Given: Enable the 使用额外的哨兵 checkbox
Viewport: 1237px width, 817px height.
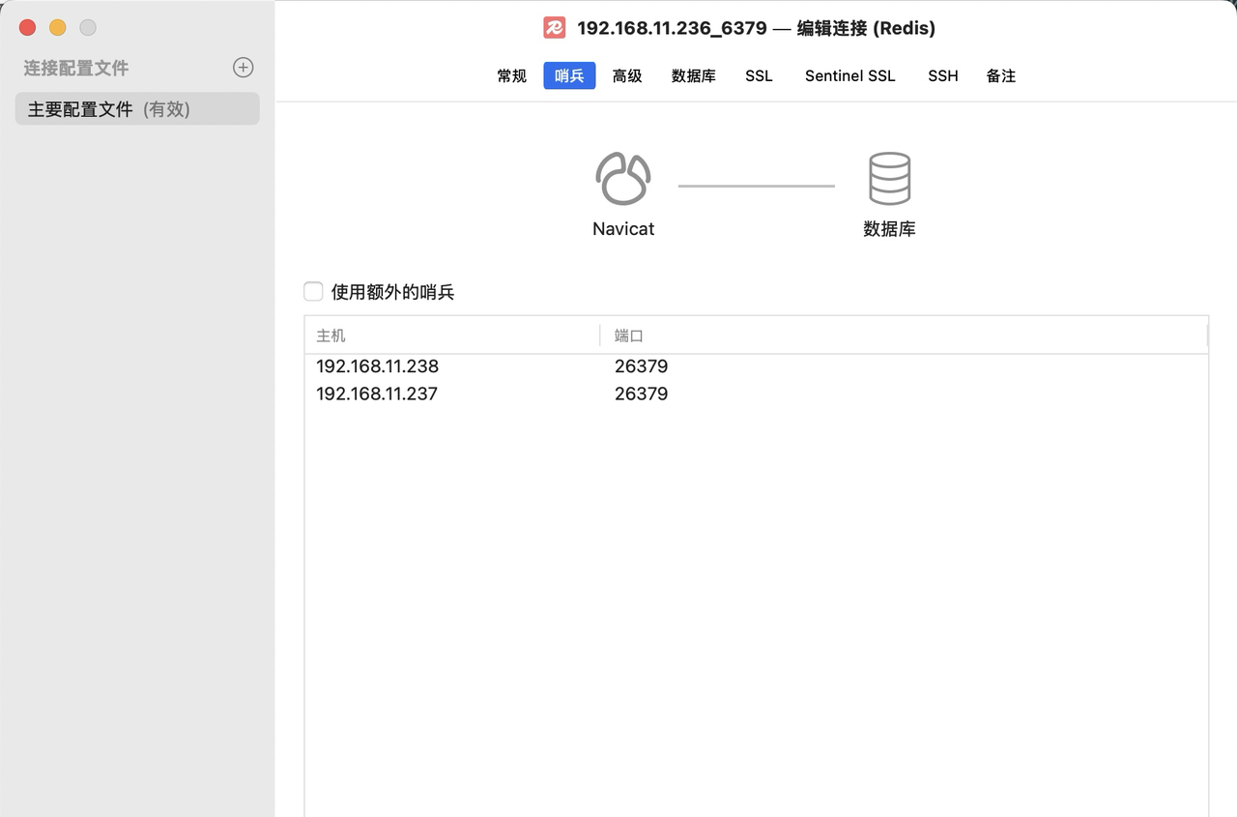Looking at the screenshot, I should click(313, 291).
